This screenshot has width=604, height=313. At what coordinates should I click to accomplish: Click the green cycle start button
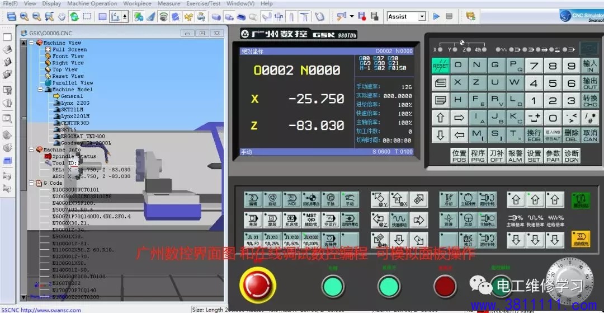point(581,200)
